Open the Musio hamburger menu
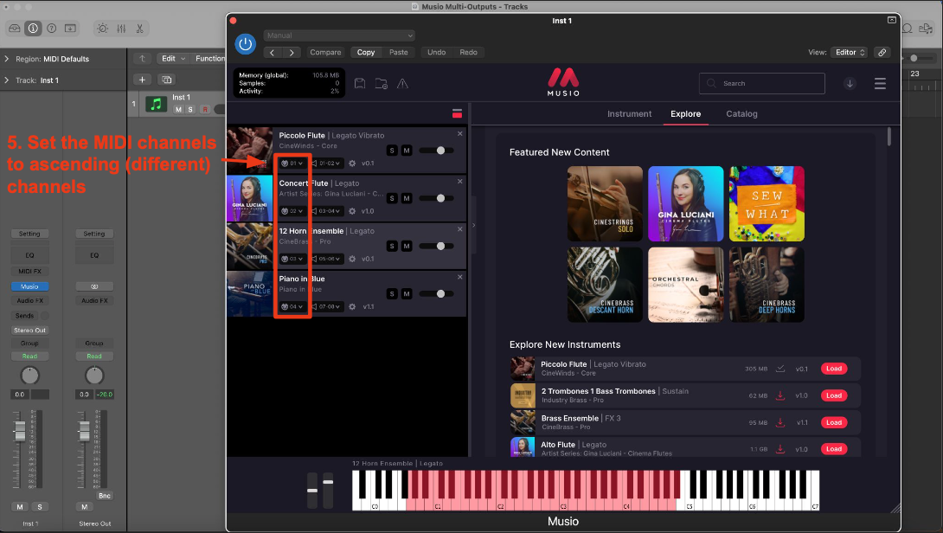 click(880, 84)
